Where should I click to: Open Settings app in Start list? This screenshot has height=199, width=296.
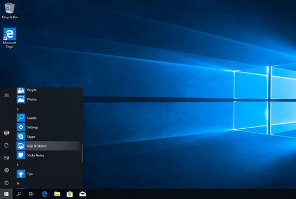coord(48,127)
